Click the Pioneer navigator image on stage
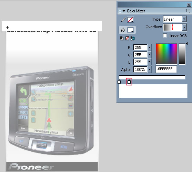The width and height of the screenshot is (192, 172). pos(51,110)
